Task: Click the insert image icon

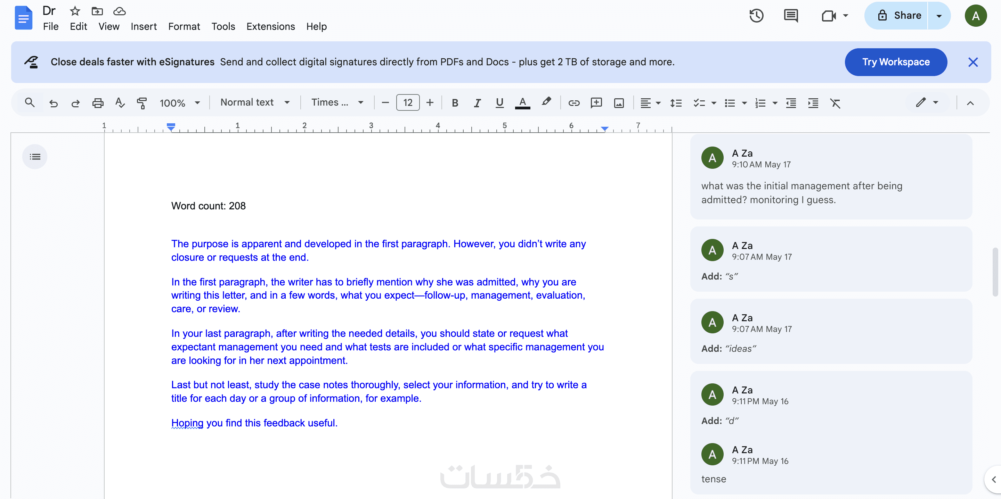Action: [619, 103]
